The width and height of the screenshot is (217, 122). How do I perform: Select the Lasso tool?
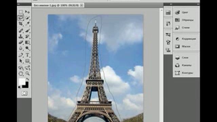click(21, 18)
